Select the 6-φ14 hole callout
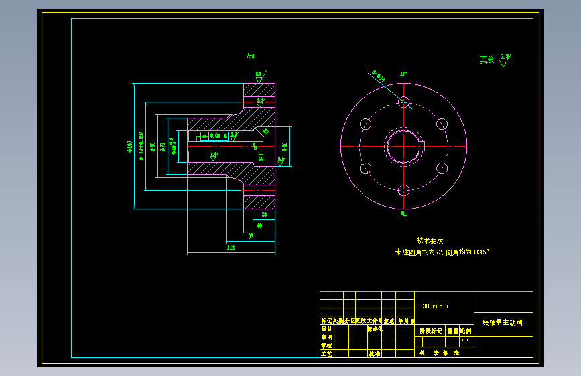 coord(379,76)
